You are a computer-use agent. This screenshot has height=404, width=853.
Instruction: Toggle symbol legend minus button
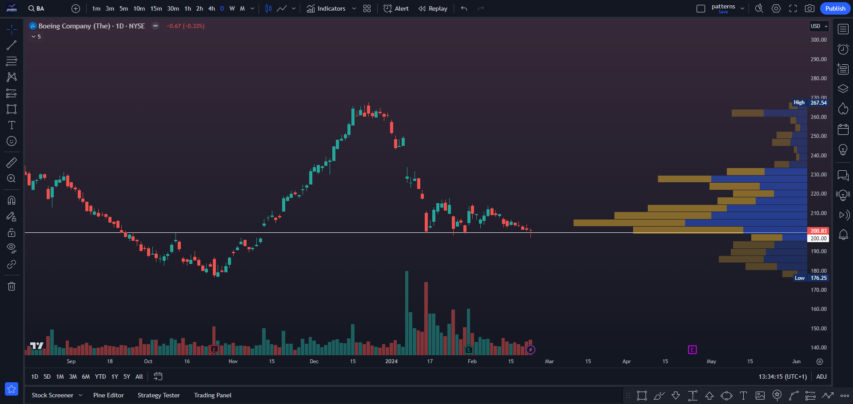tap(155, 26)
